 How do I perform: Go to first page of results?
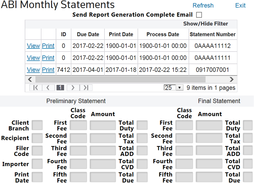(x=36, y=88)
